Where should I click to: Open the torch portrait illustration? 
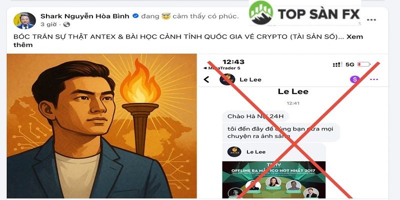101,126
